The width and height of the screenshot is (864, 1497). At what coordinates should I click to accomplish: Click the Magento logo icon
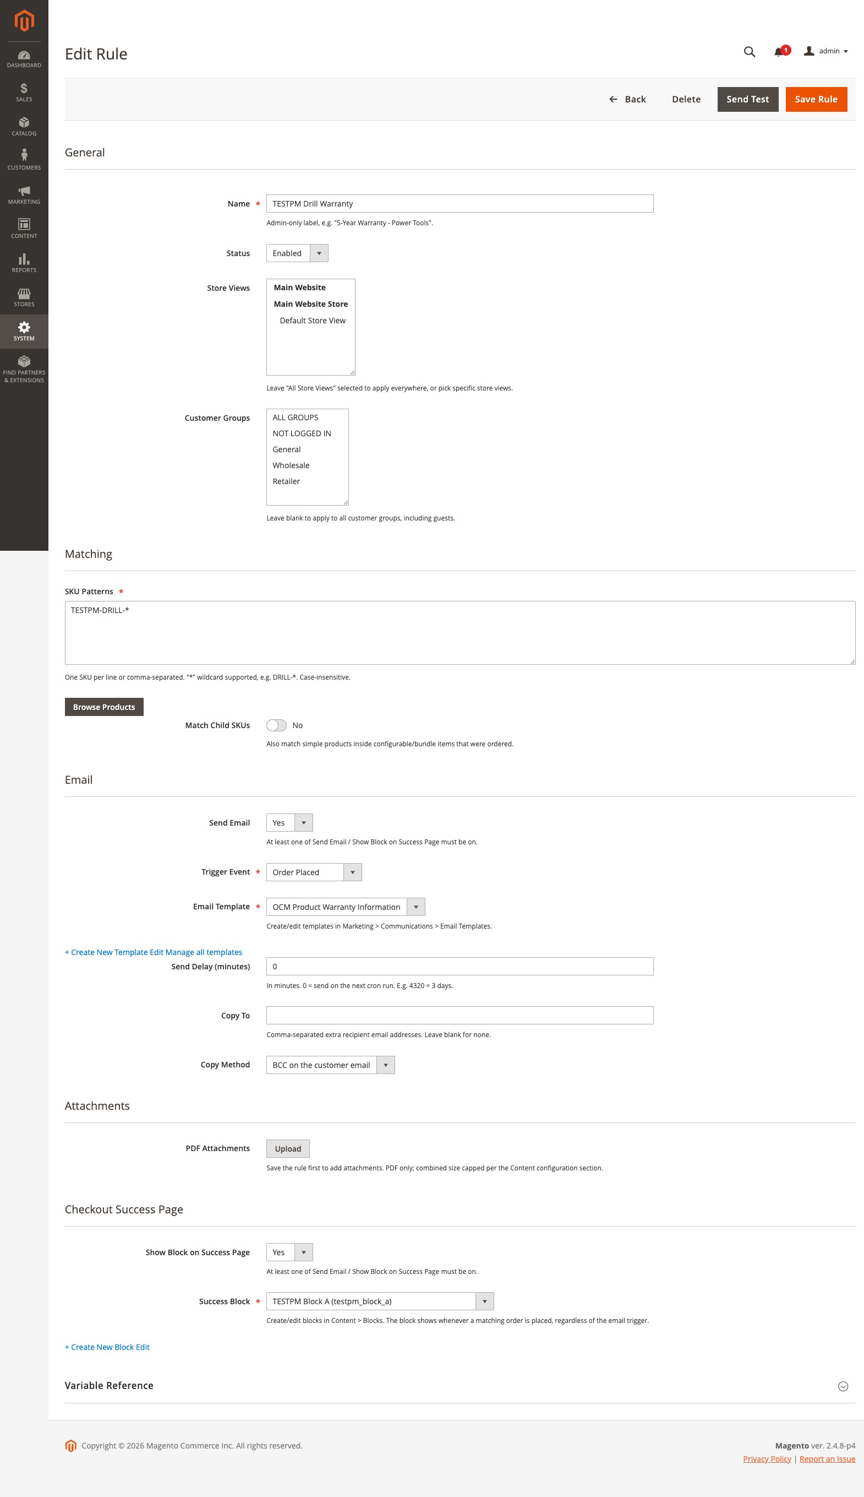coord(24,21)
